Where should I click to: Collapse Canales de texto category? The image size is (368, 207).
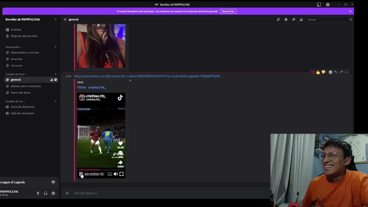(x=16, y=74)
